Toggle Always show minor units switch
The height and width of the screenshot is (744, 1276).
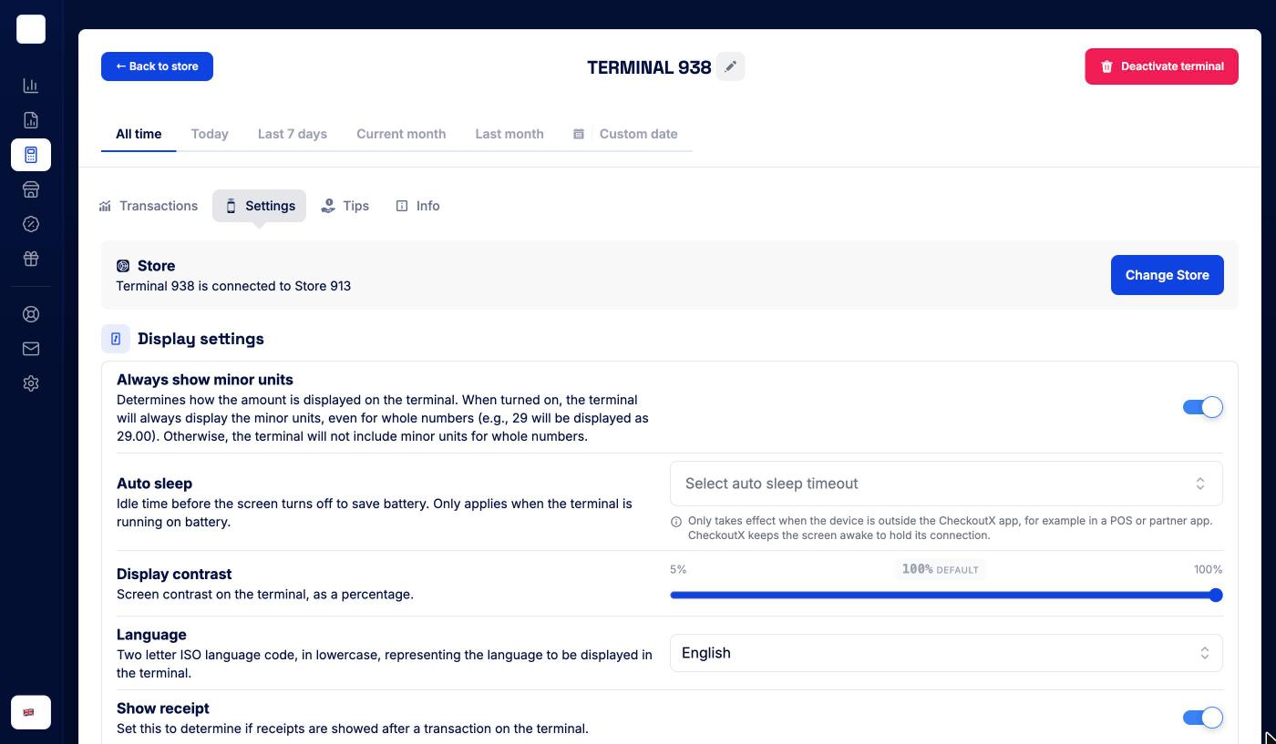pyautogui.click(x=1202, y=407)
